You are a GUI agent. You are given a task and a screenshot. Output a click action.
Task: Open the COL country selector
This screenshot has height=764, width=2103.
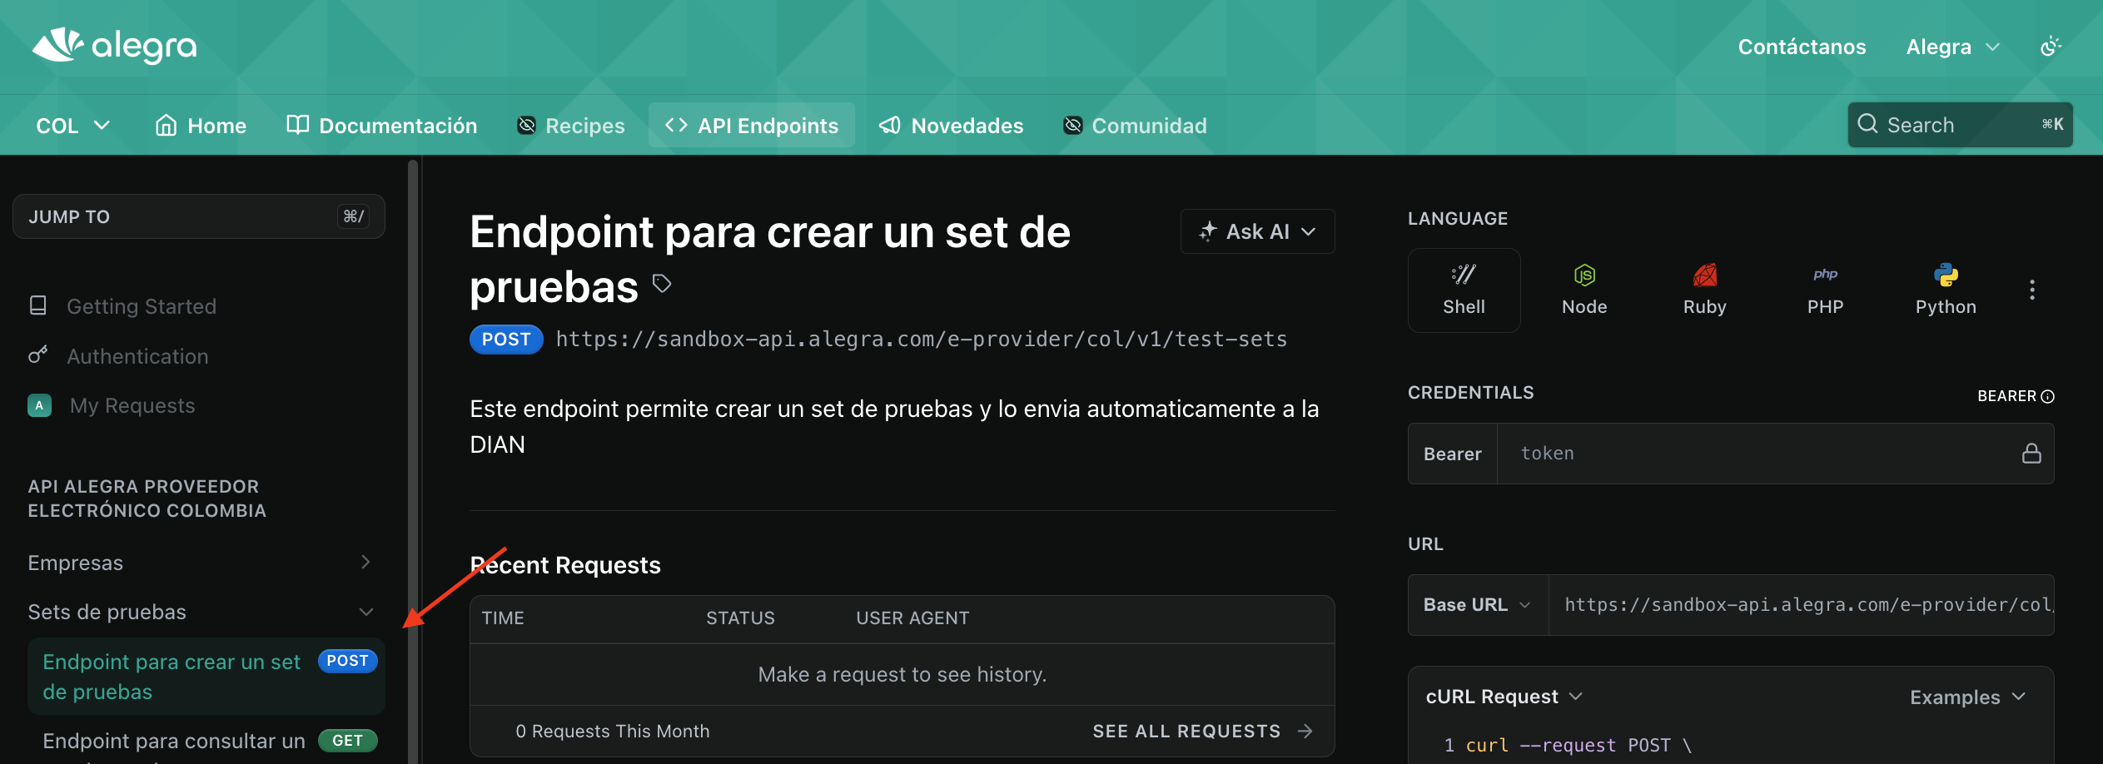pyautogui.click(x=73, y=126)
